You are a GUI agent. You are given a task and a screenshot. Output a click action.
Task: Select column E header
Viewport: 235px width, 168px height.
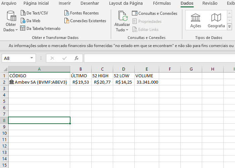147,69
